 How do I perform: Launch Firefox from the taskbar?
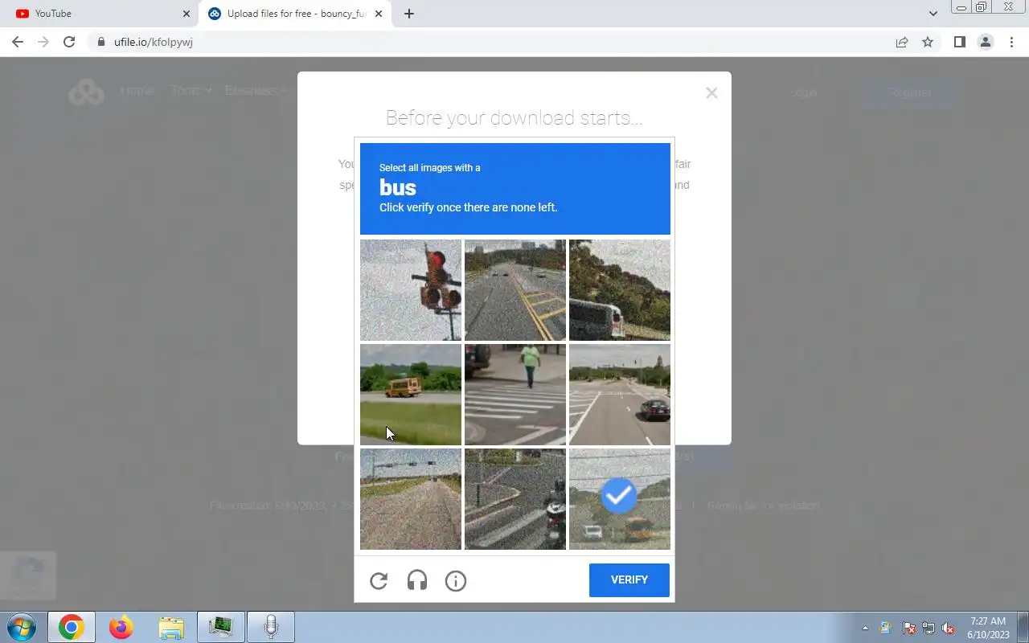coord(121,627)
